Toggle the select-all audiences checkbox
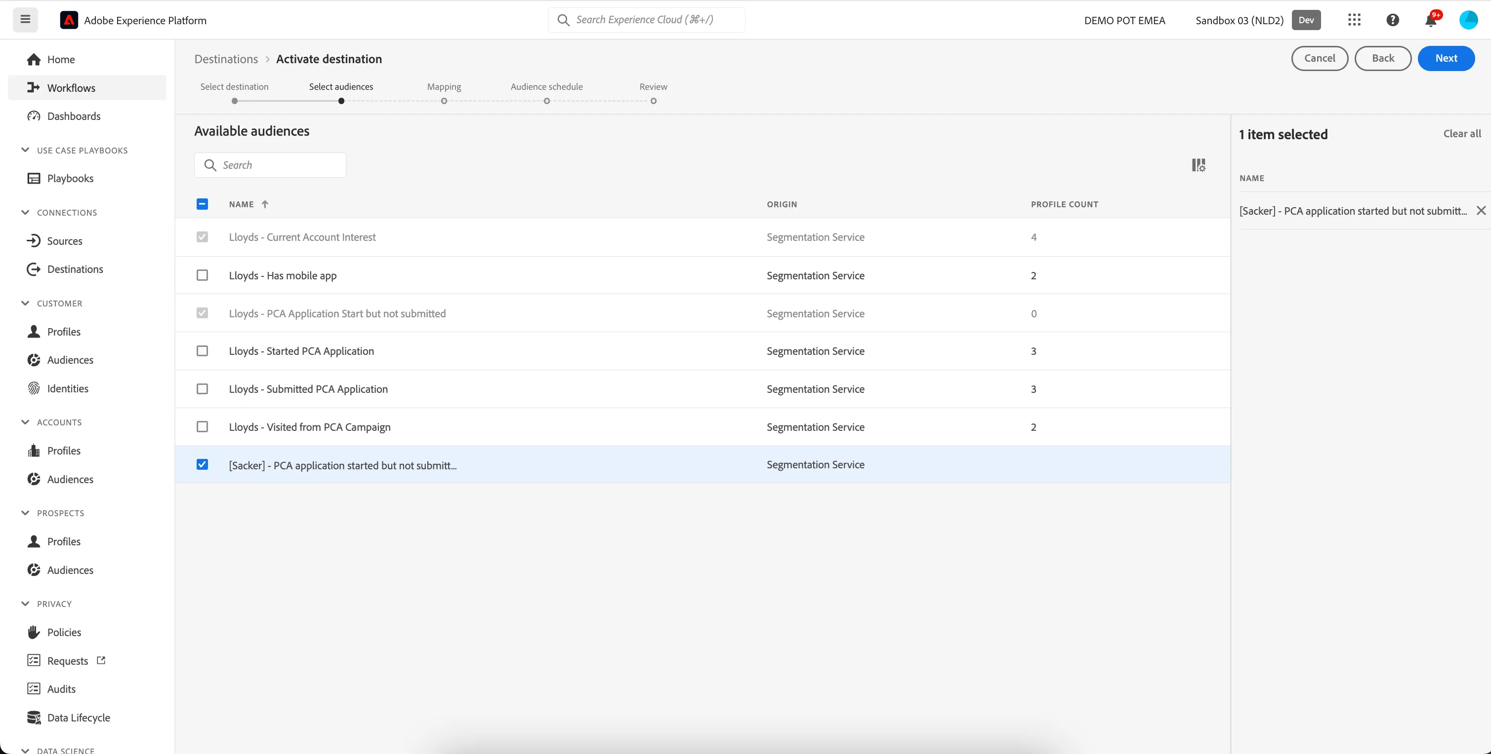The image size is (1491, 754). click(x=202, y=204)
